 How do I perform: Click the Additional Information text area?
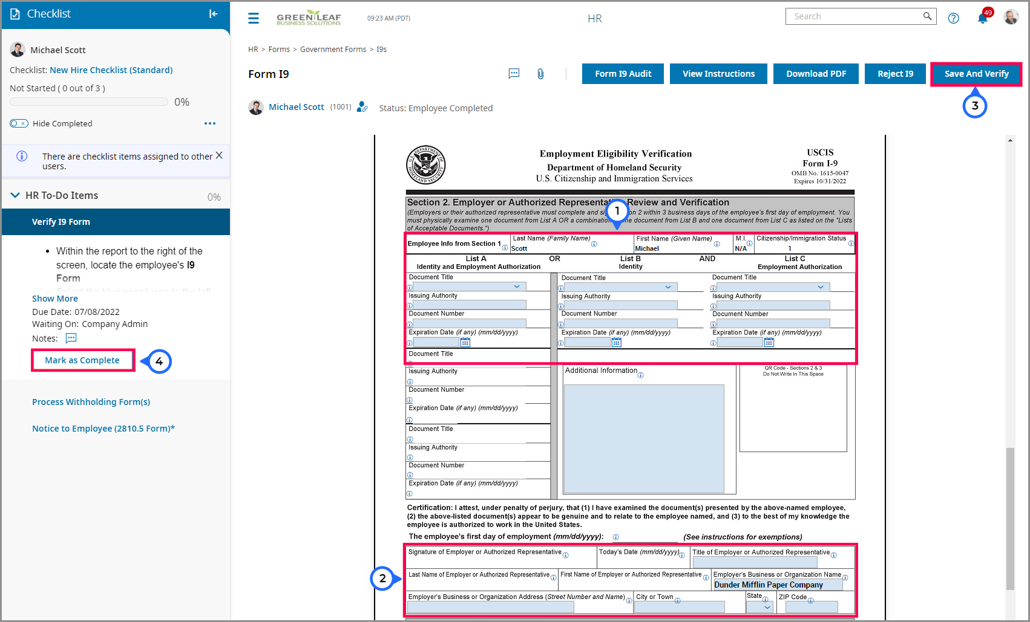644,439
